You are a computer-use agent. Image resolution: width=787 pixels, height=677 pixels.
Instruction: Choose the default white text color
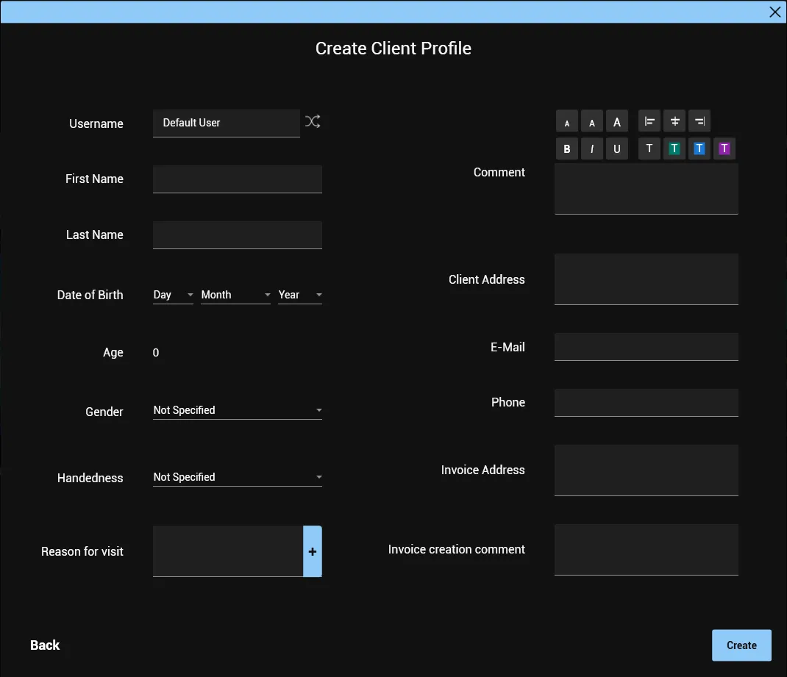tap(649, 149)
